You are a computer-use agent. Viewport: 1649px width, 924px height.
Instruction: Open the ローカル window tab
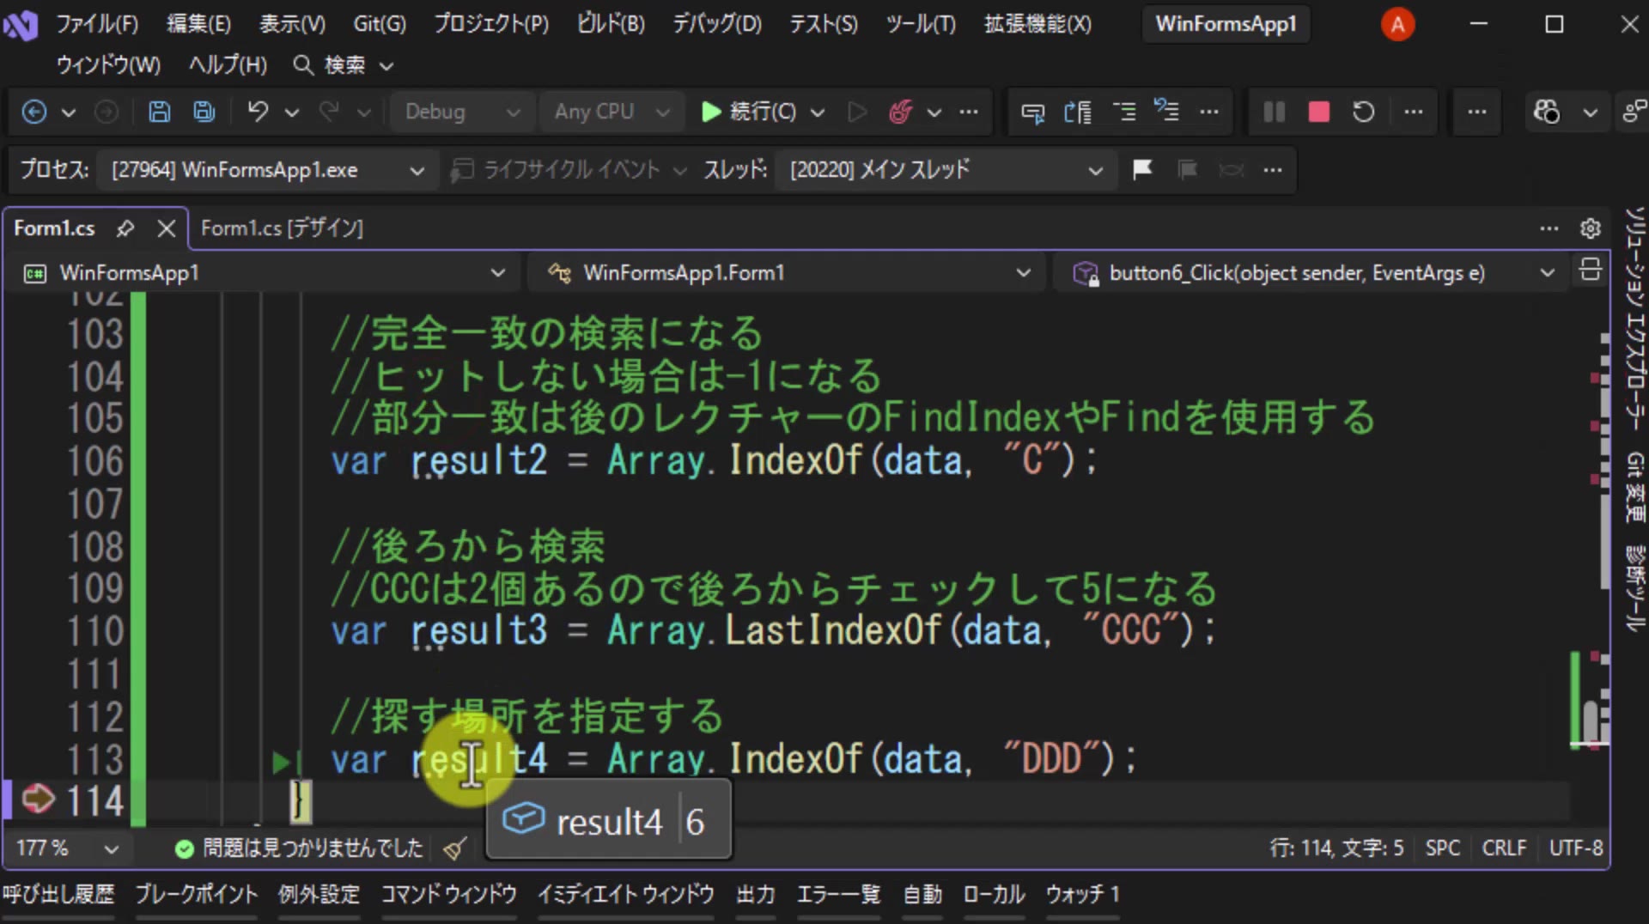tap(994, 895)
